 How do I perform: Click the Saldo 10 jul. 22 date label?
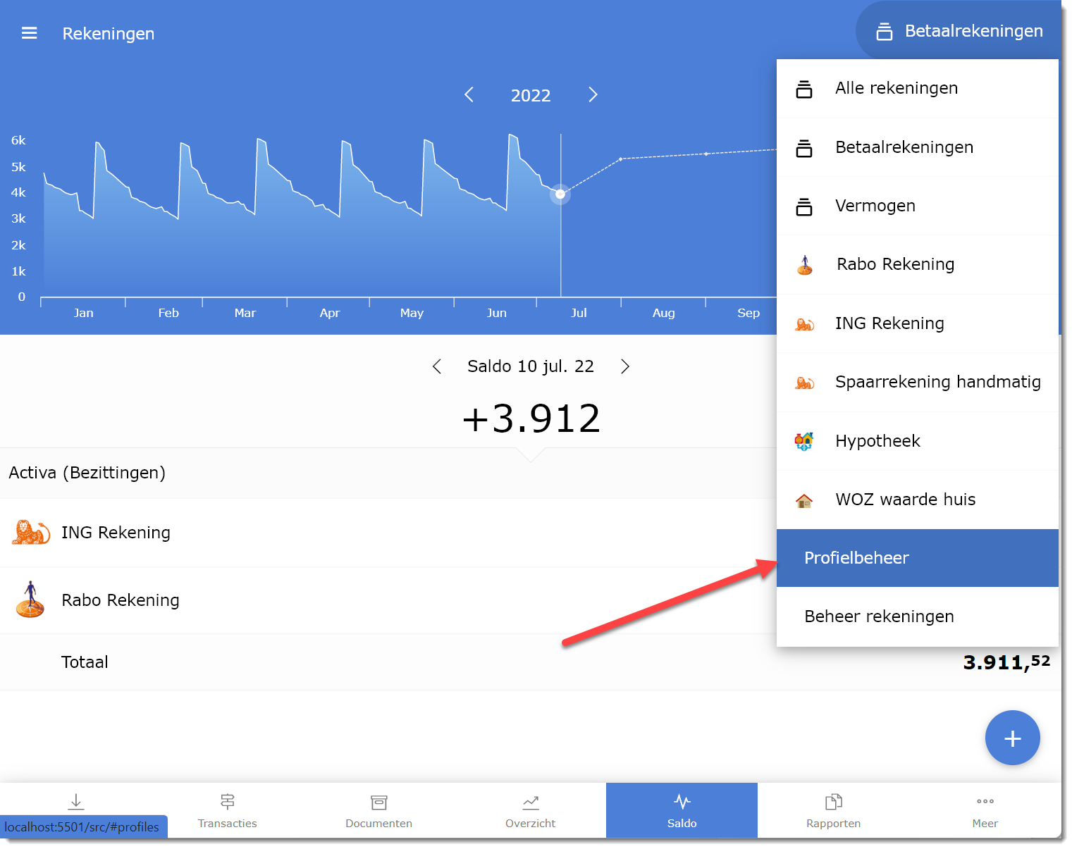click(x=531, y=366)
